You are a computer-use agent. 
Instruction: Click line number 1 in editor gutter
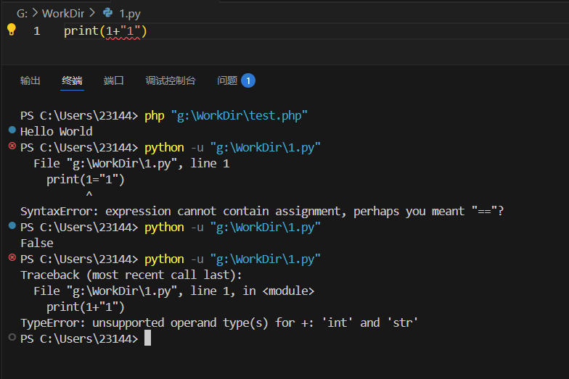point(36,31)
